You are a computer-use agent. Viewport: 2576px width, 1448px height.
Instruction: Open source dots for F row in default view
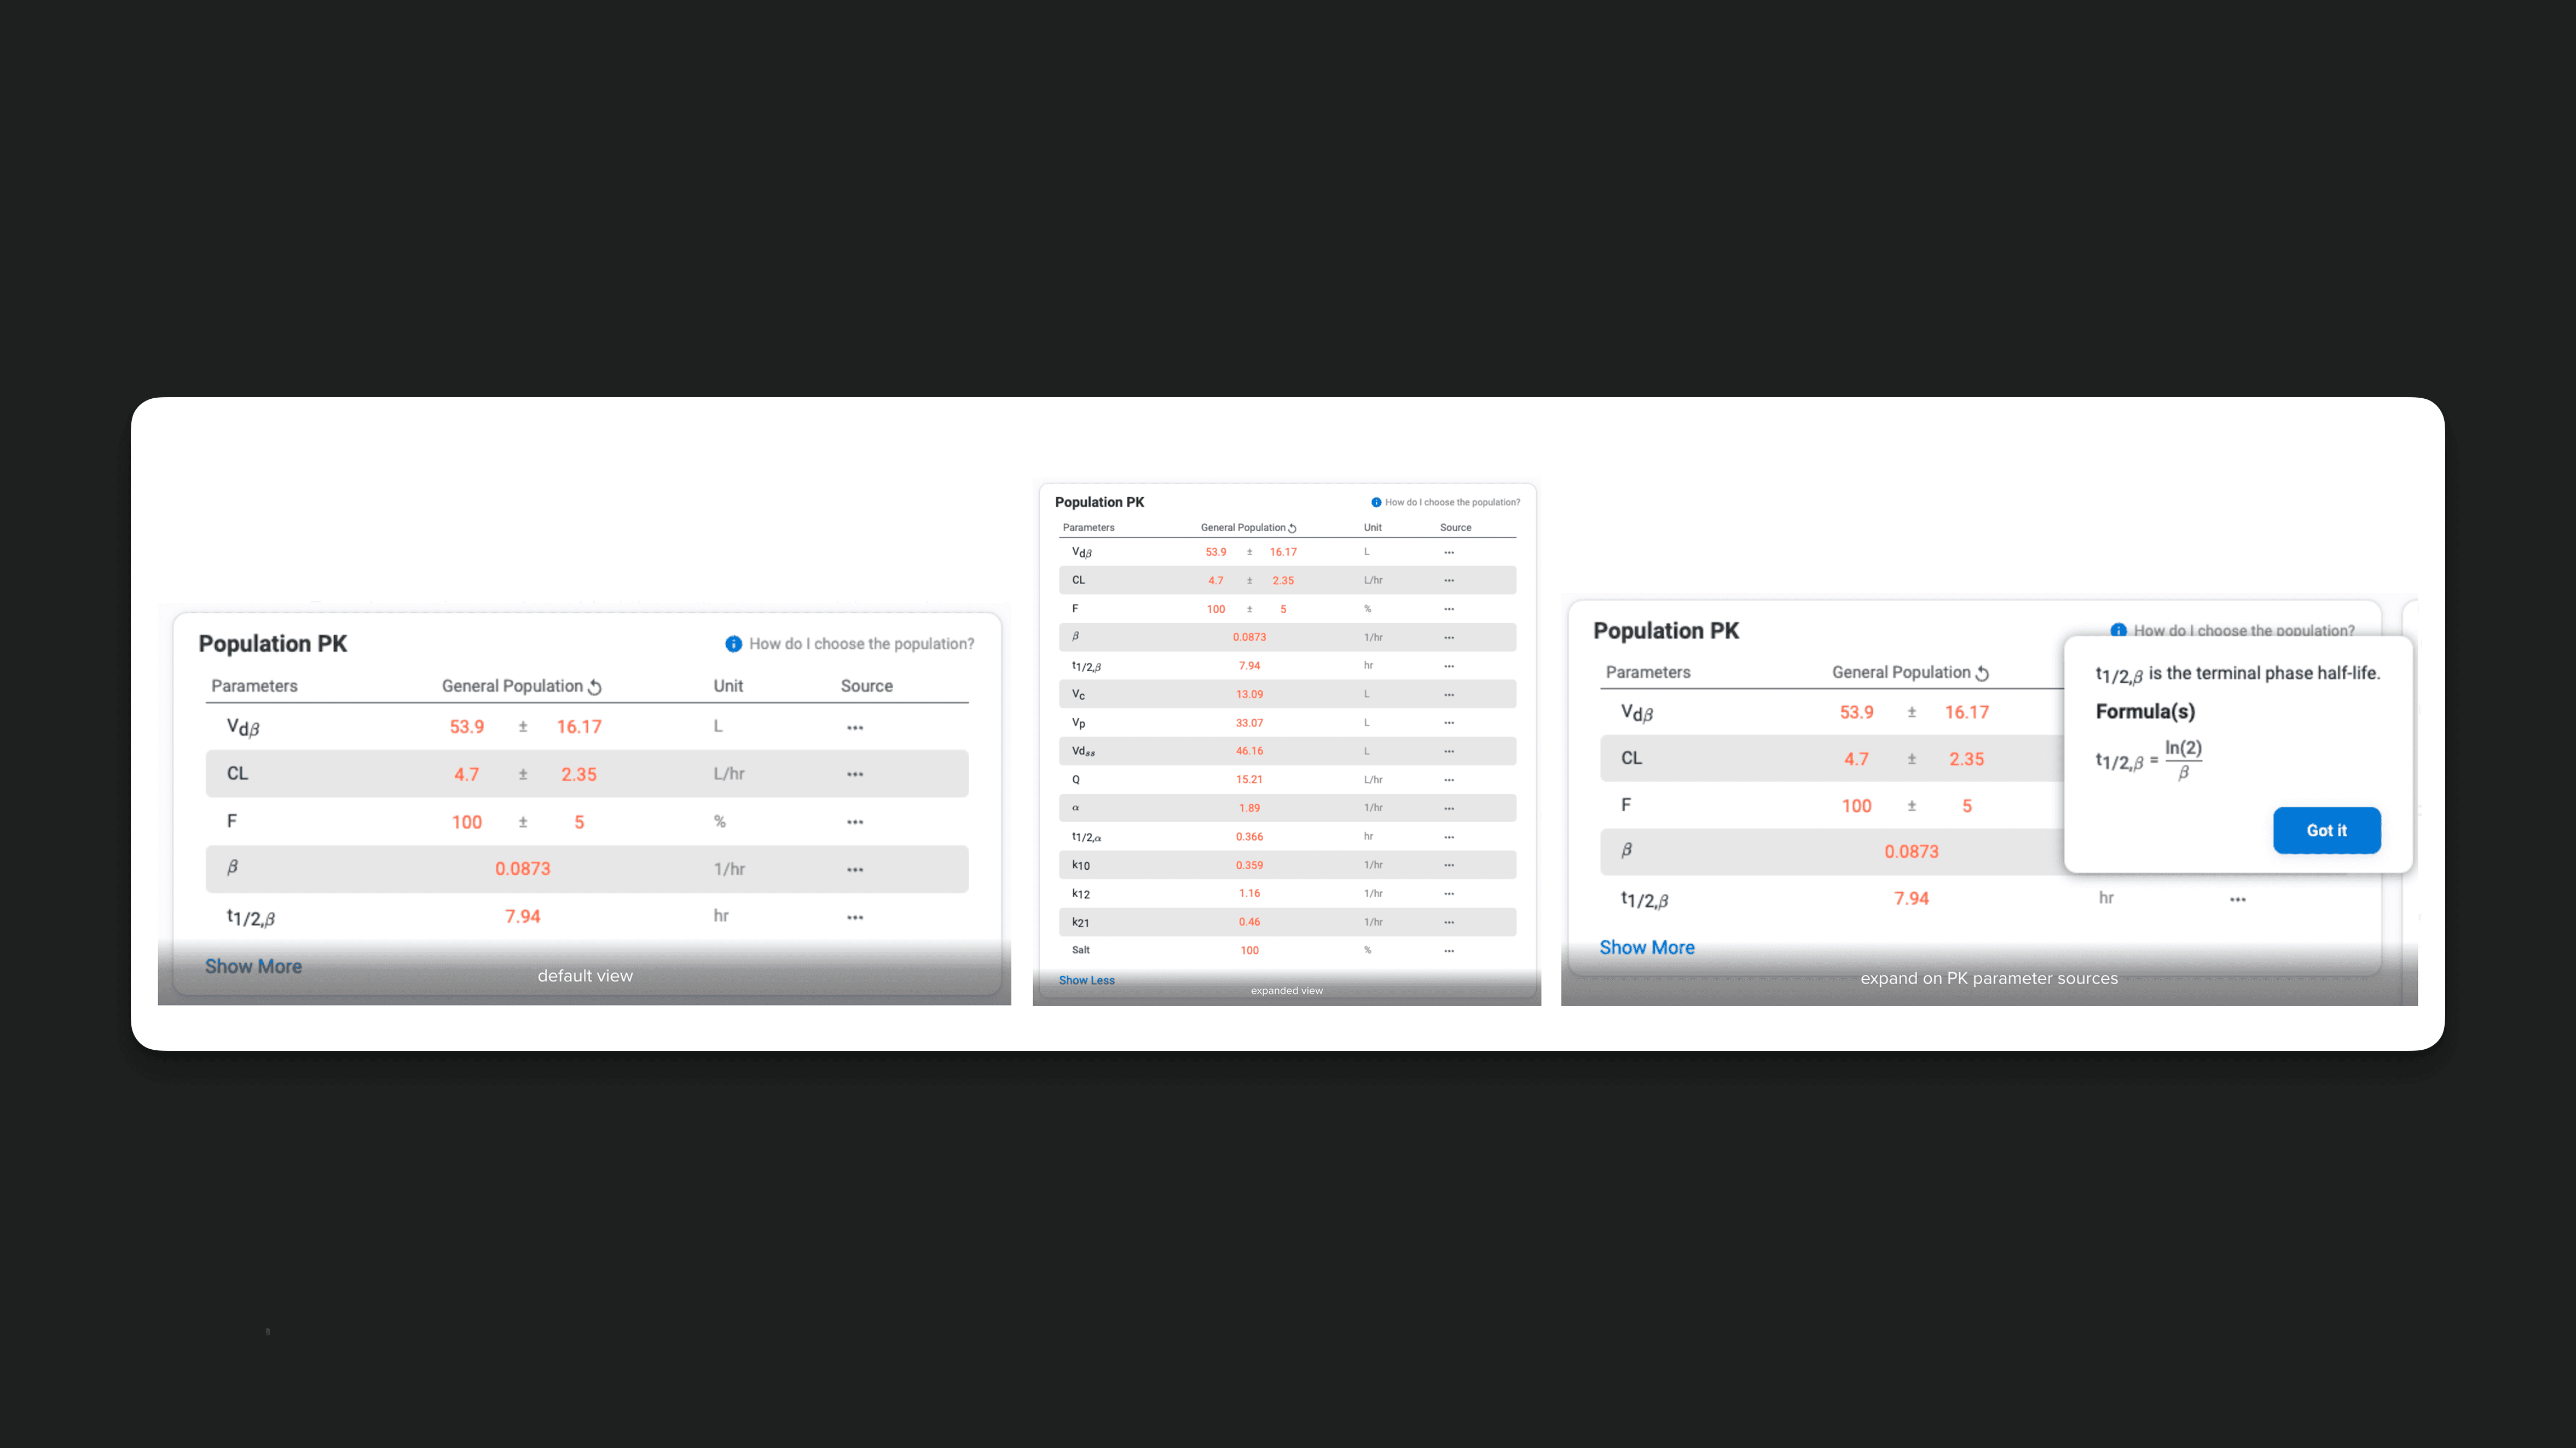[855, 822]
